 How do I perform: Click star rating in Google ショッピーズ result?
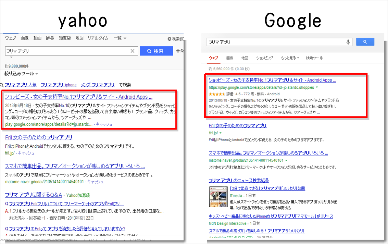[x=217, y=94]
